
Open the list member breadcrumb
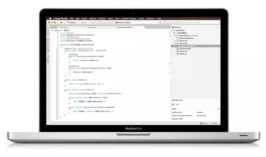coord(67,30)
